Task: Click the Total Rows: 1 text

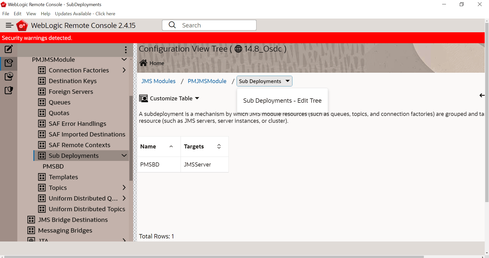Action: 156,236
